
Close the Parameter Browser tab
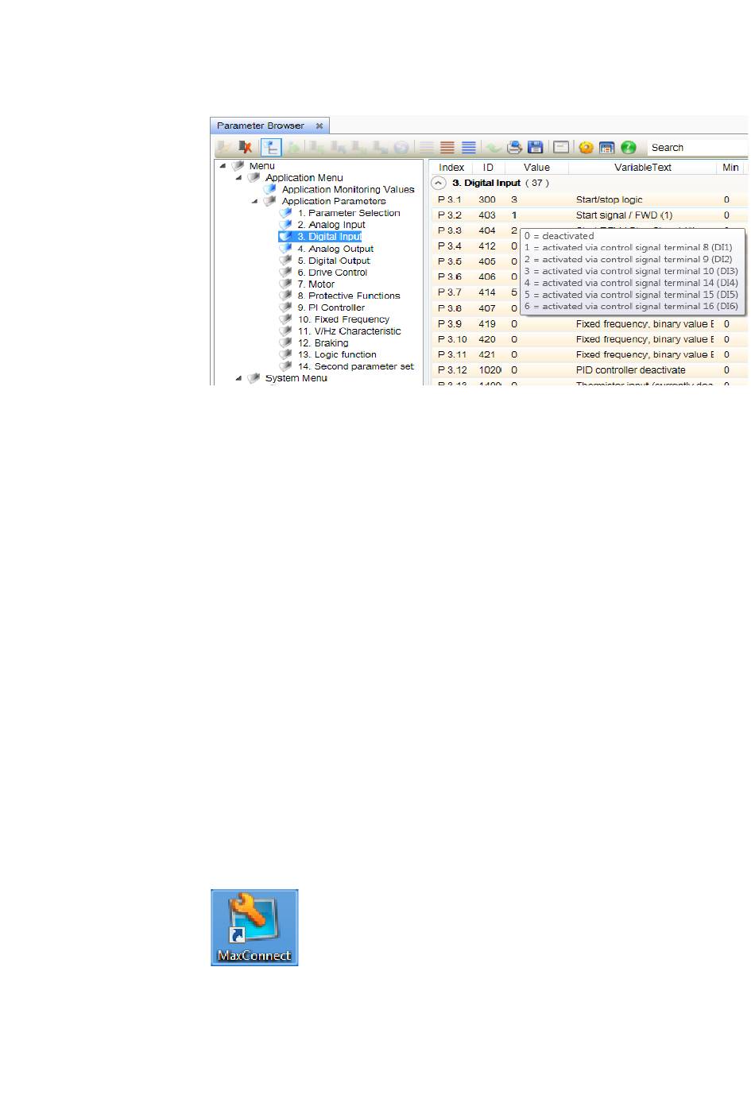(x=319, y=126)
